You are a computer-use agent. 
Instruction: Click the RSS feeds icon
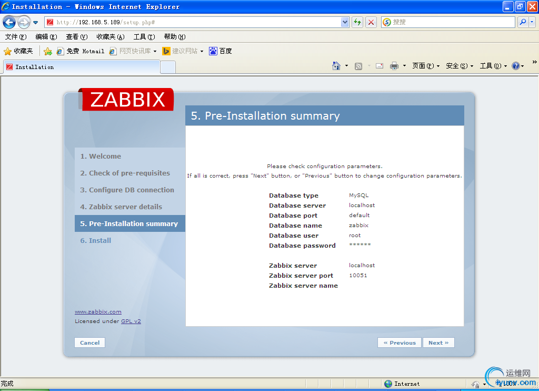pyautogui.click(x=358, y=66)
